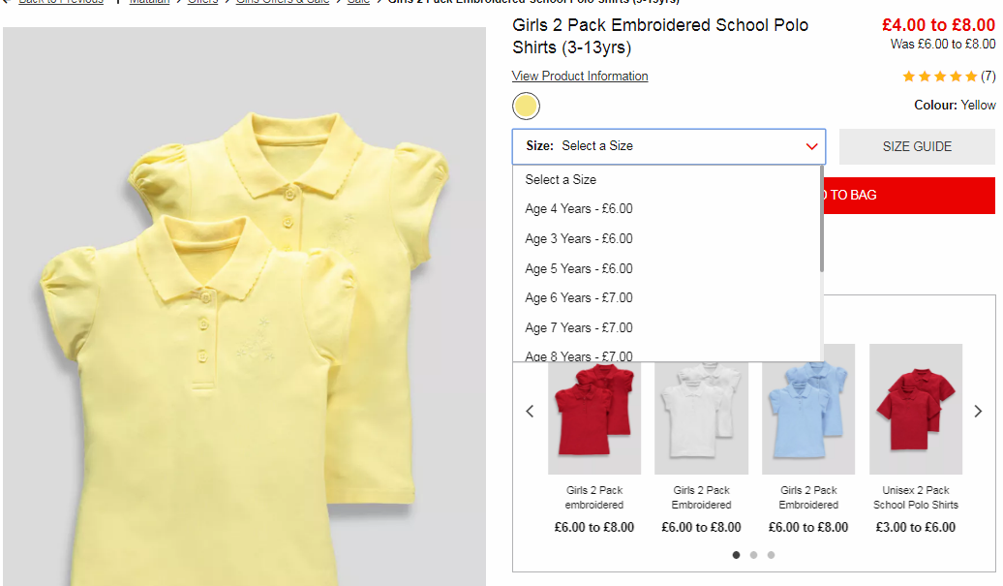Show previous carousel items with left arrow

point(530,412)
